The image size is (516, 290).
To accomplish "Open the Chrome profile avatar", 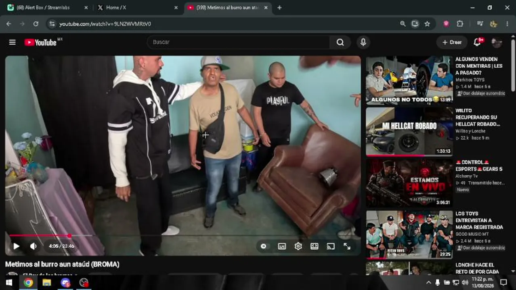I will tap(493, 24).
